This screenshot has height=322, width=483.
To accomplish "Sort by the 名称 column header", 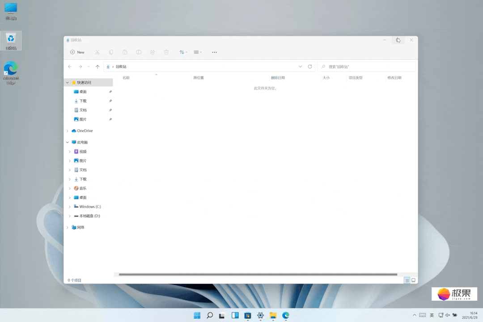I will pos(126,78).
